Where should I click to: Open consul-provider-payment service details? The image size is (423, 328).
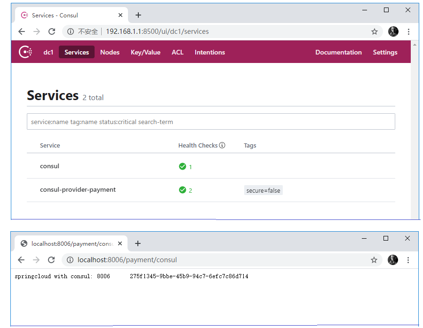(78, 190)
